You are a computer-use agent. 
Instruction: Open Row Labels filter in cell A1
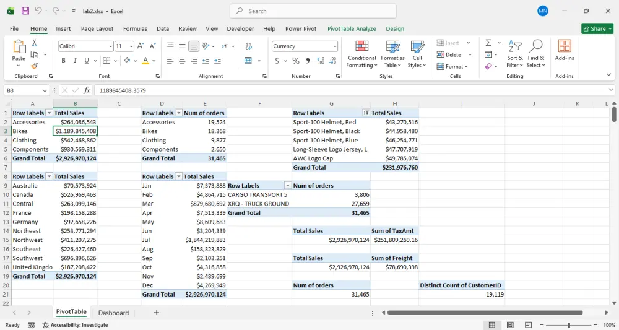(x=49, y=113)
